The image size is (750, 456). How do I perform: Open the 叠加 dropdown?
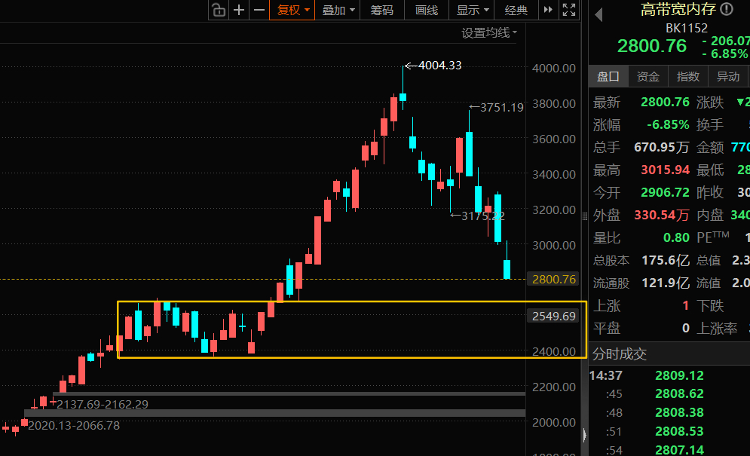tap(338, 10)
